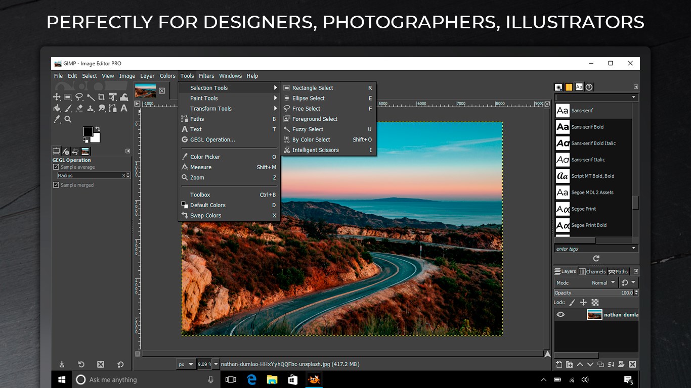This screenshot has height=388, width=691.
Task: Open the Windows Start button
Action: pyautogui.click(x=62, y=380)
